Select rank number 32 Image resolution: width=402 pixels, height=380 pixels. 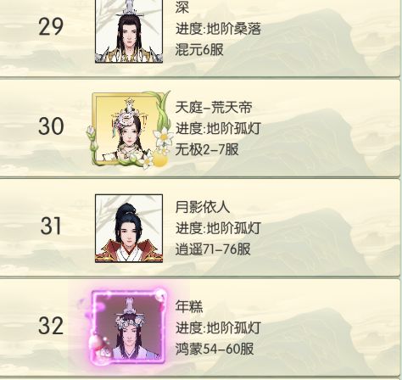pyautogui.click(x=51, y=326)
